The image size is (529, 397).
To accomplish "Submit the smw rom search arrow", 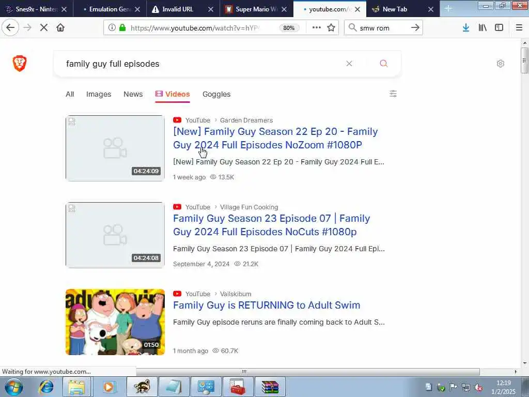I will [415, 28].
